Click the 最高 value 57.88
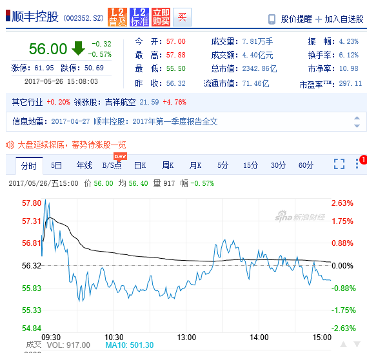Viewport: 367px width, 353px height. (176, 55)
